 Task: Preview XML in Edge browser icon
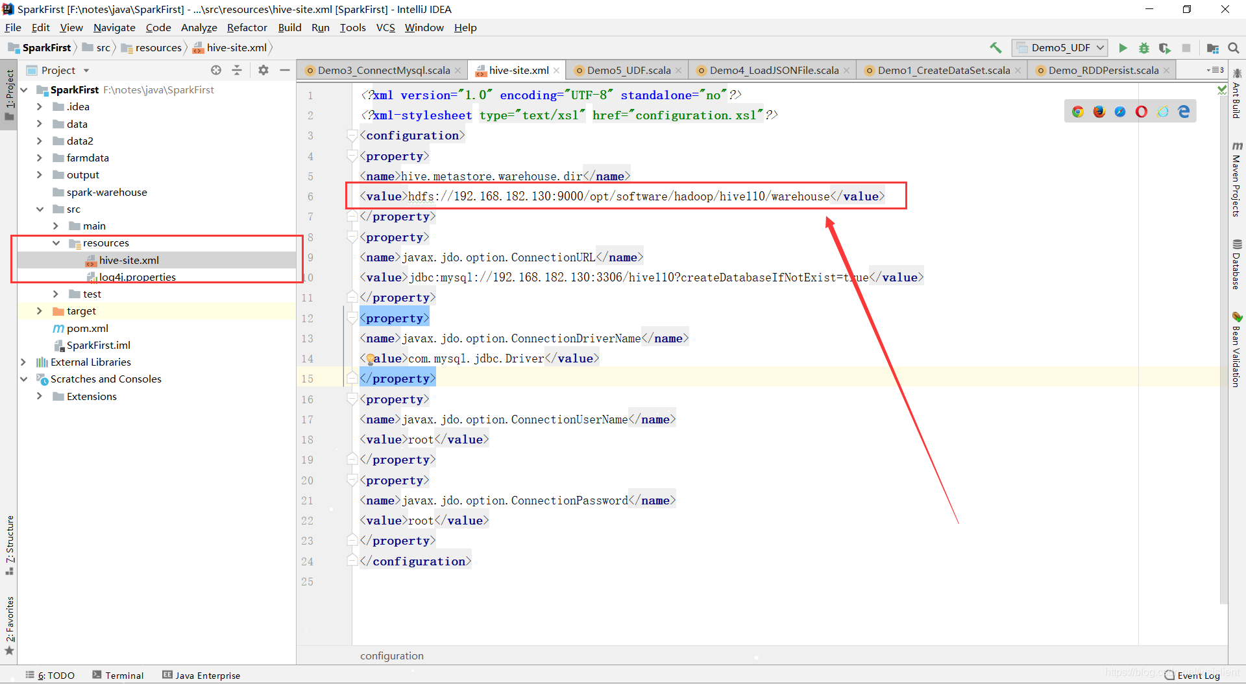click(x=1184, y=112)
